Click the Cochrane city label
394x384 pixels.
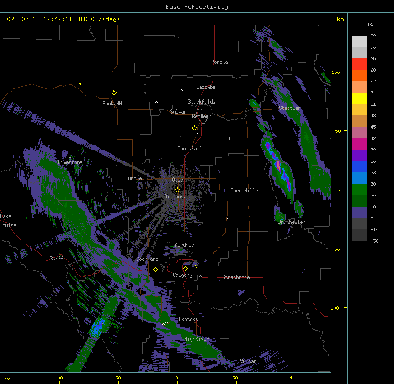pyautogui.click(x=147, y=259)
